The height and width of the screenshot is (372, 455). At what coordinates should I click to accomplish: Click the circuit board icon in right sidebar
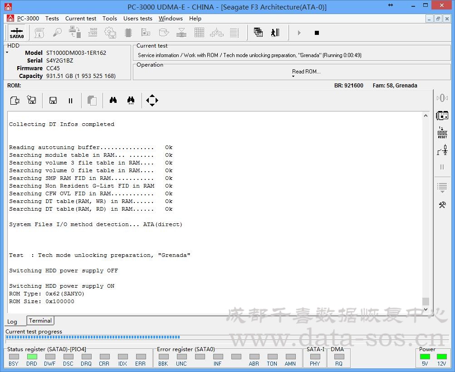pos(442,115)
